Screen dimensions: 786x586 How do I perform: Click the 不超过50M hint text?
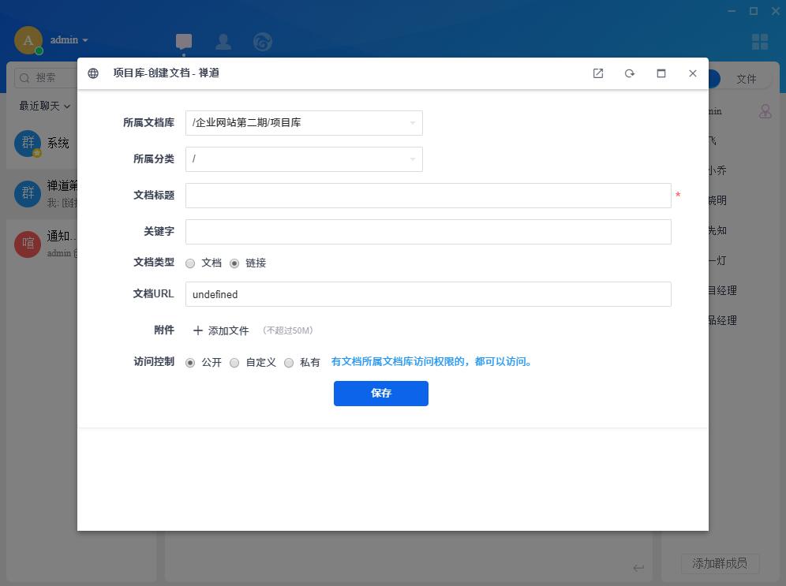288,330
